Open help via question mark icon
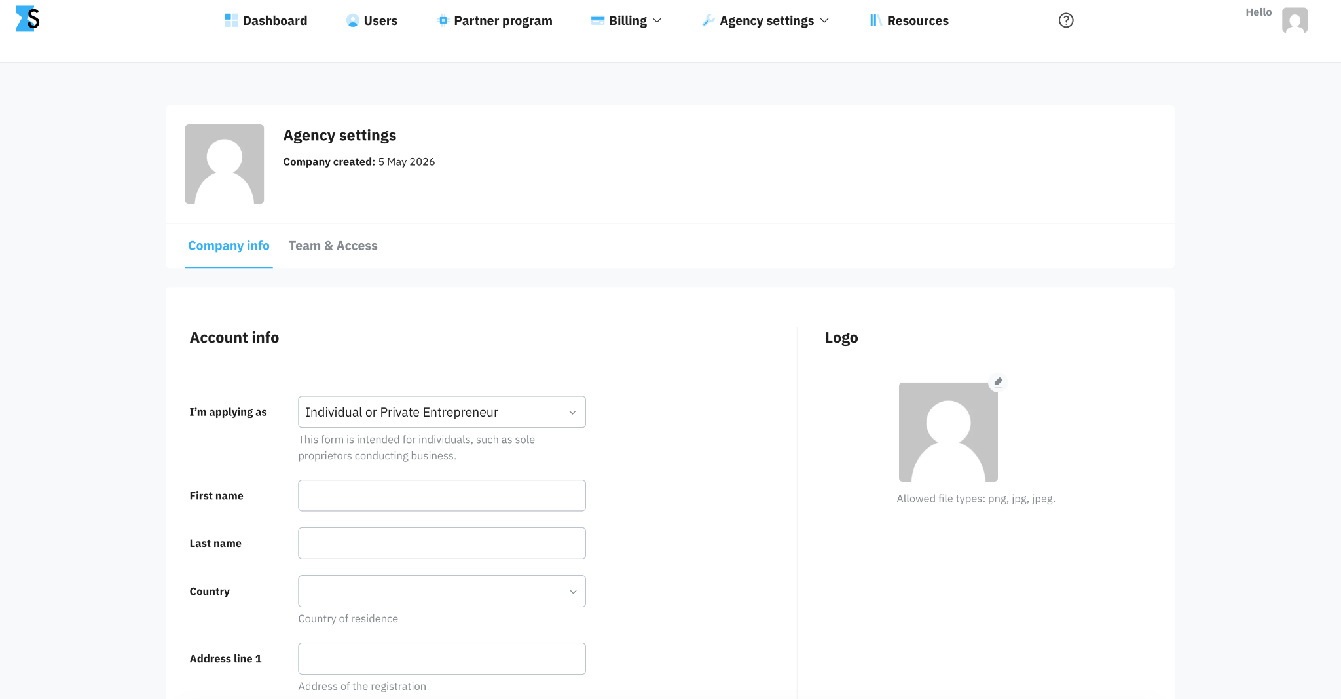 [x=1066, y=20]
